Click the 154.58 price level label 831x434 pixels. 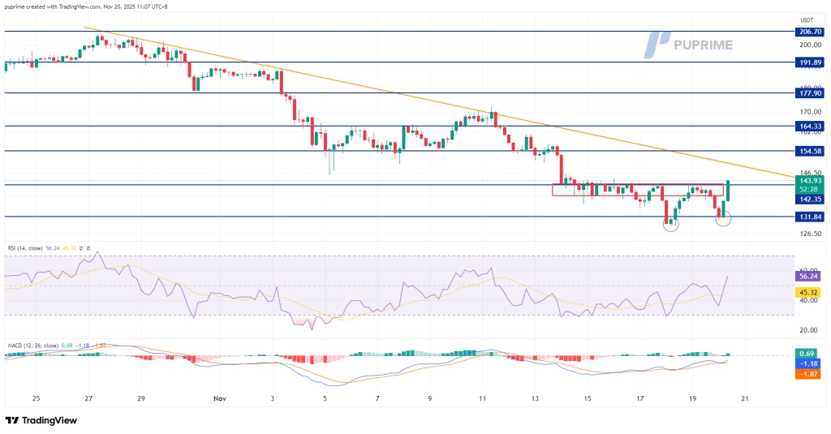[808, 151]
